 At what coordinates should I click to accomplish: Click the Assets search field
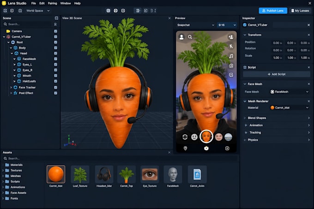(x=120, y=159)
